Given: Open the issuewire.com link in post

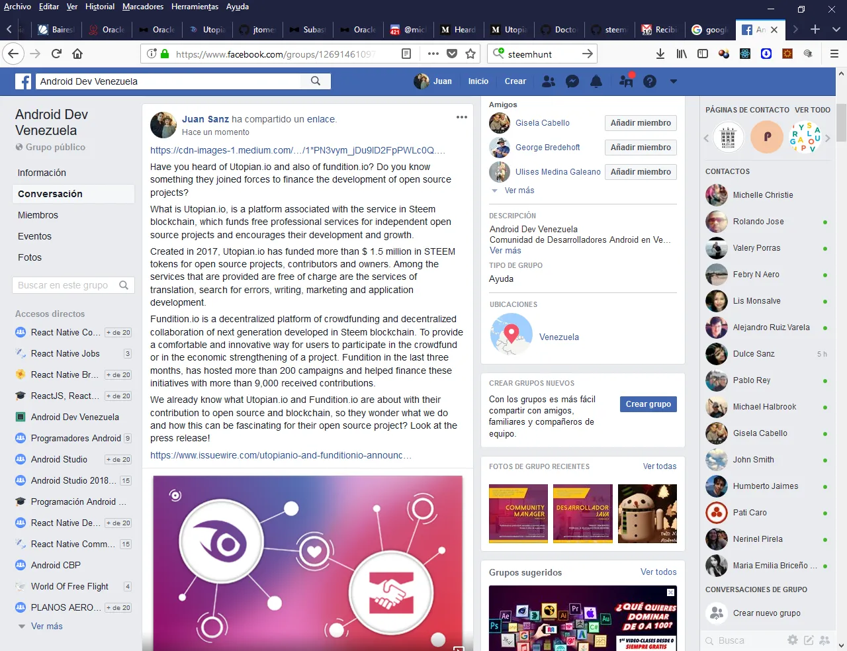Looking at the screenshot, I should tap(281, 455).
